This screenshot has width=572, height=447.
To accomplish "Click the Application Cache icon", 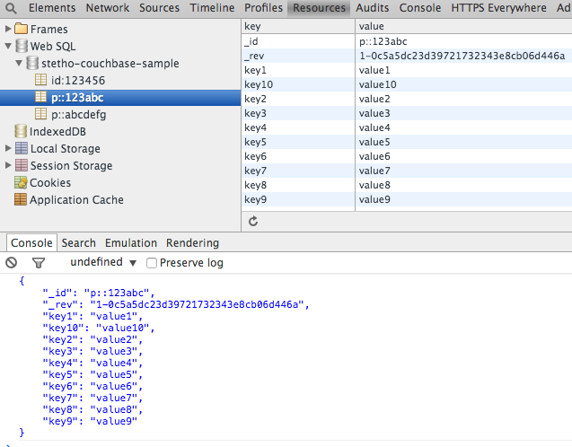I will (21, 199).
